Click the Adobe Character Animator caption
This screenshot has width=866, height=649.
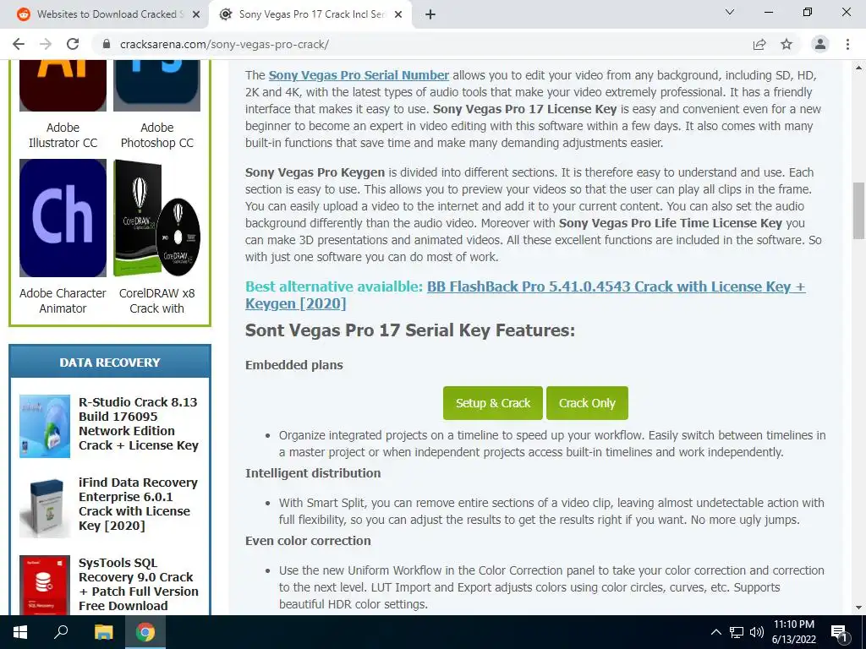point(63,301)
